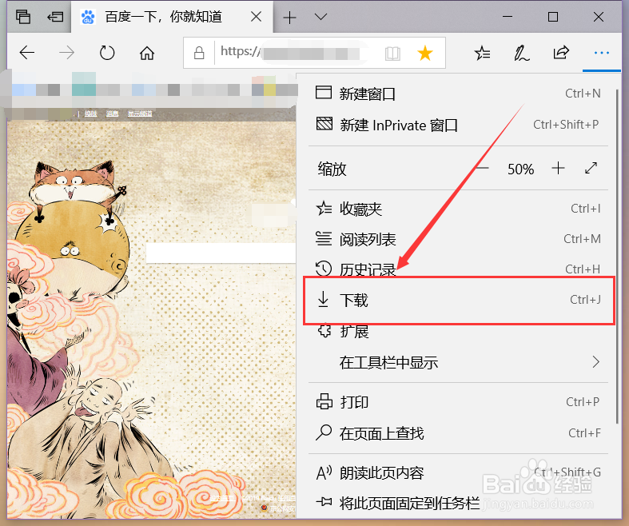Screen dimensions: 629x526
Task: Click the printer icon beside 打印
Action: pyautogui.click(x=324, y=401)
